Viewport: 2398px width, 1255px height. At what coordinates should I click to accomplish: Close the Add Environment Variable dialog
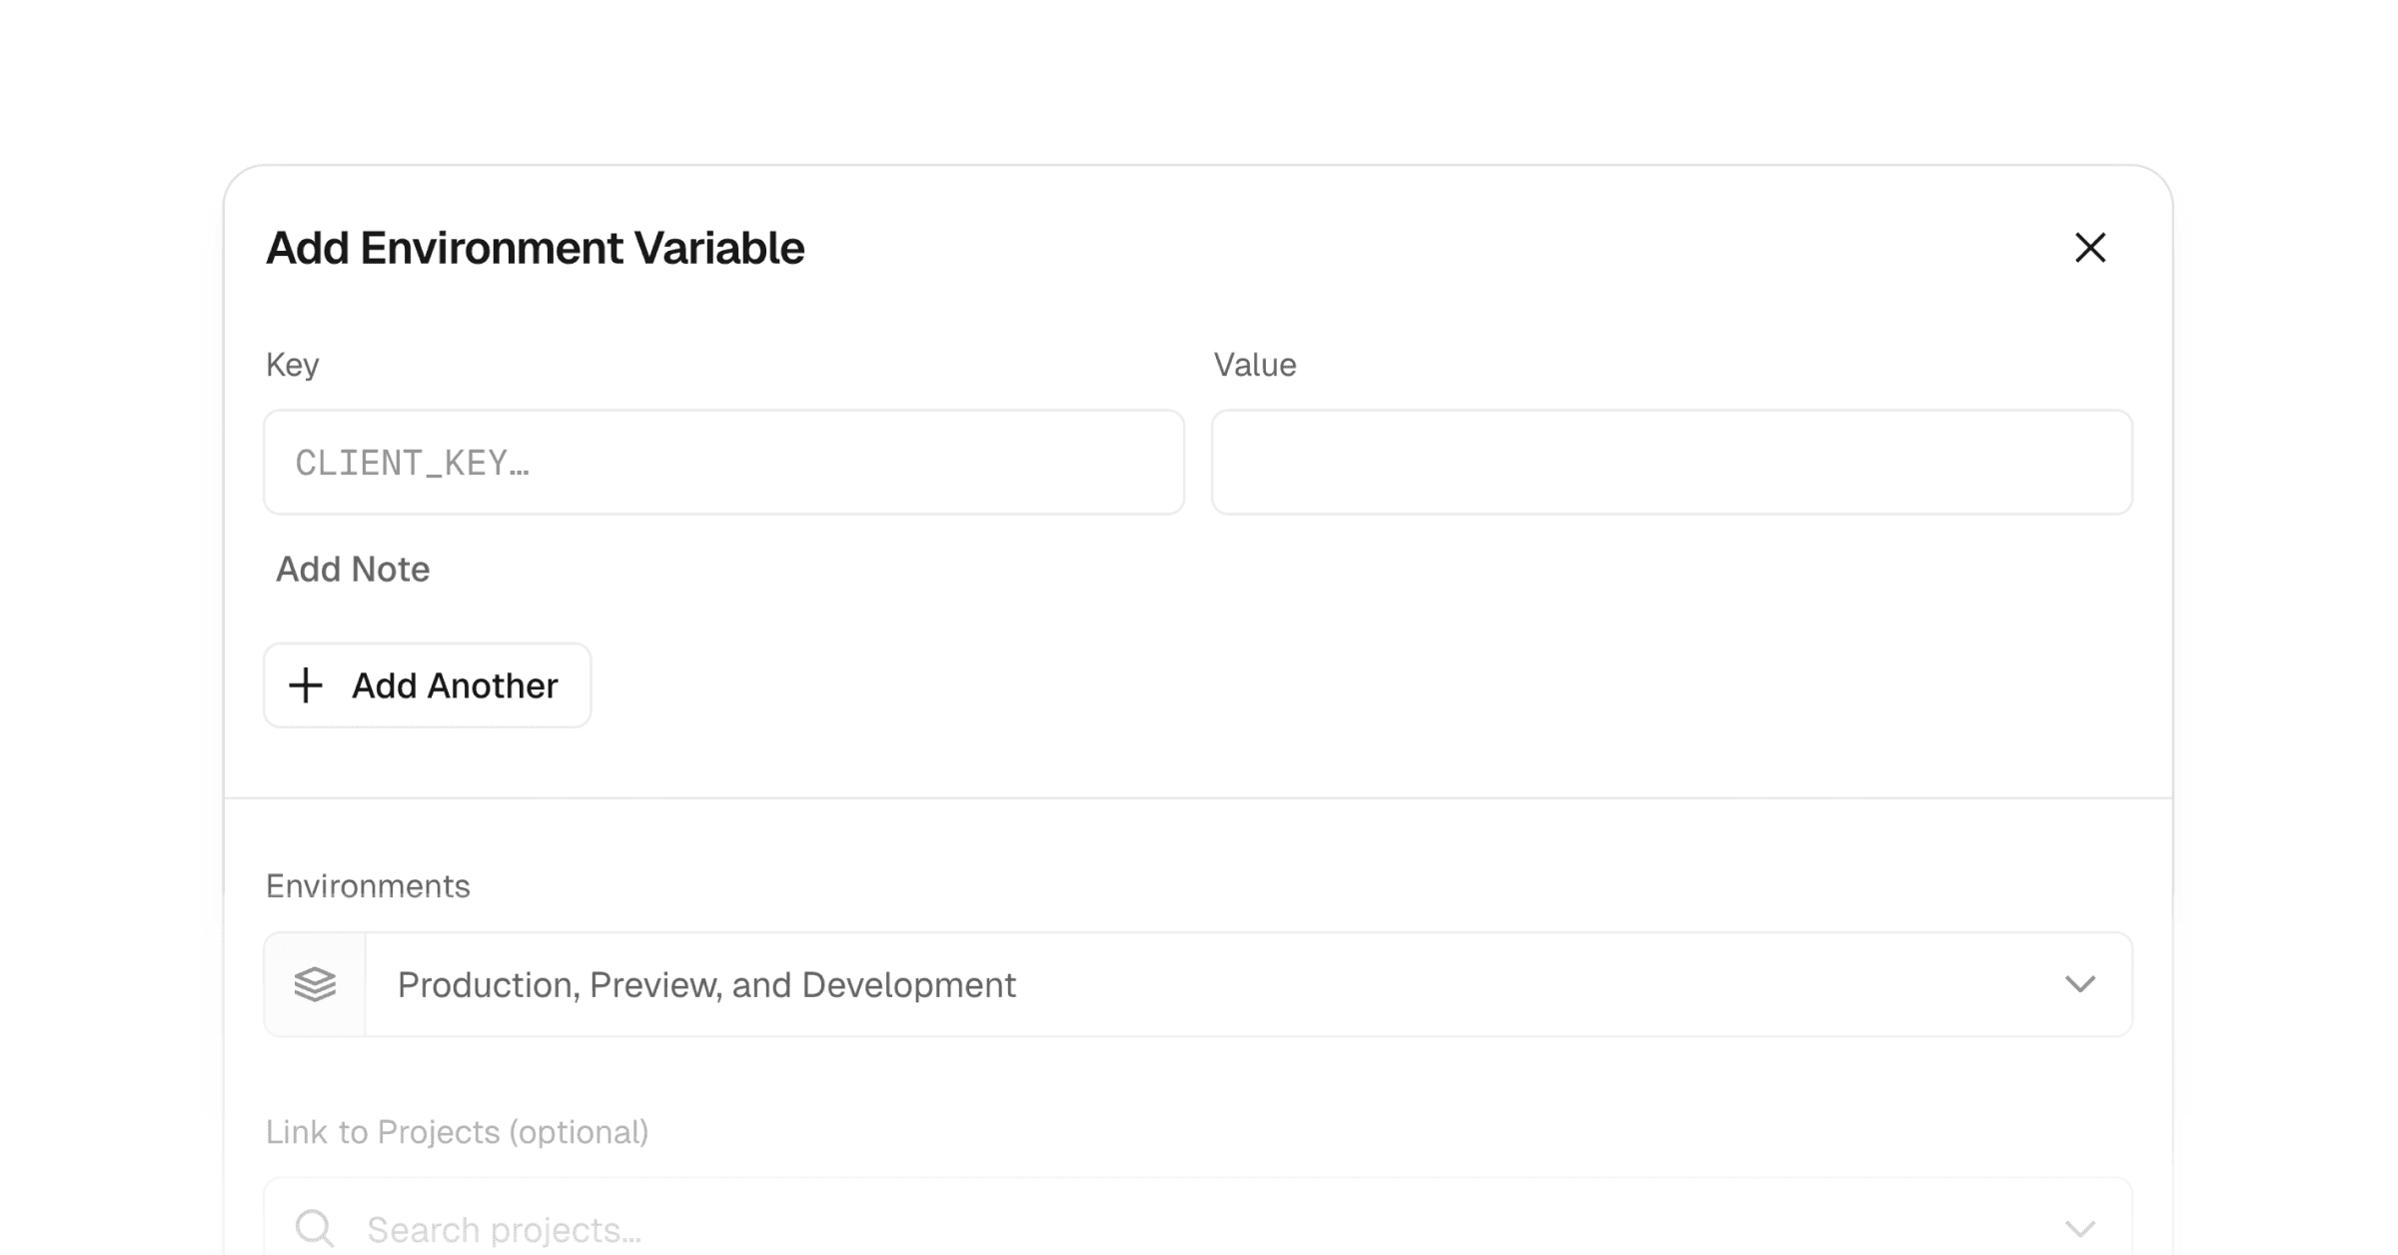[x=2089, y=248]
